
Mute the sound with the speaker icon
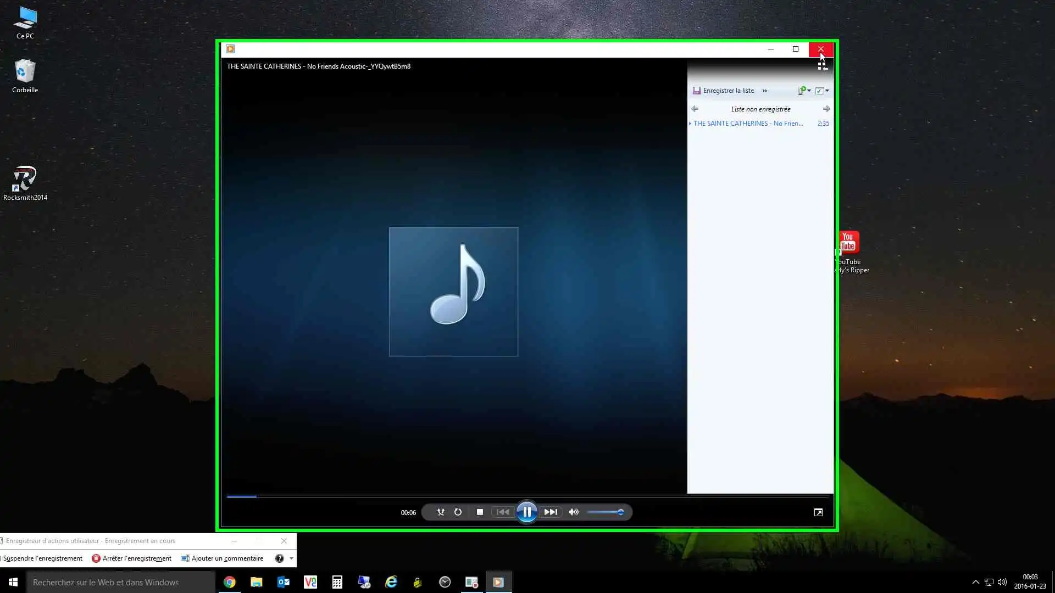click(x=574, y=512)
